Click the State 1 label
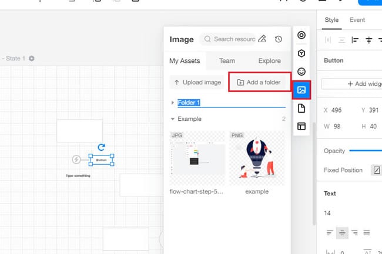Image resolution: width=382 pixels, height=254 pixels. pyautogui.click(x=15, y=58)
